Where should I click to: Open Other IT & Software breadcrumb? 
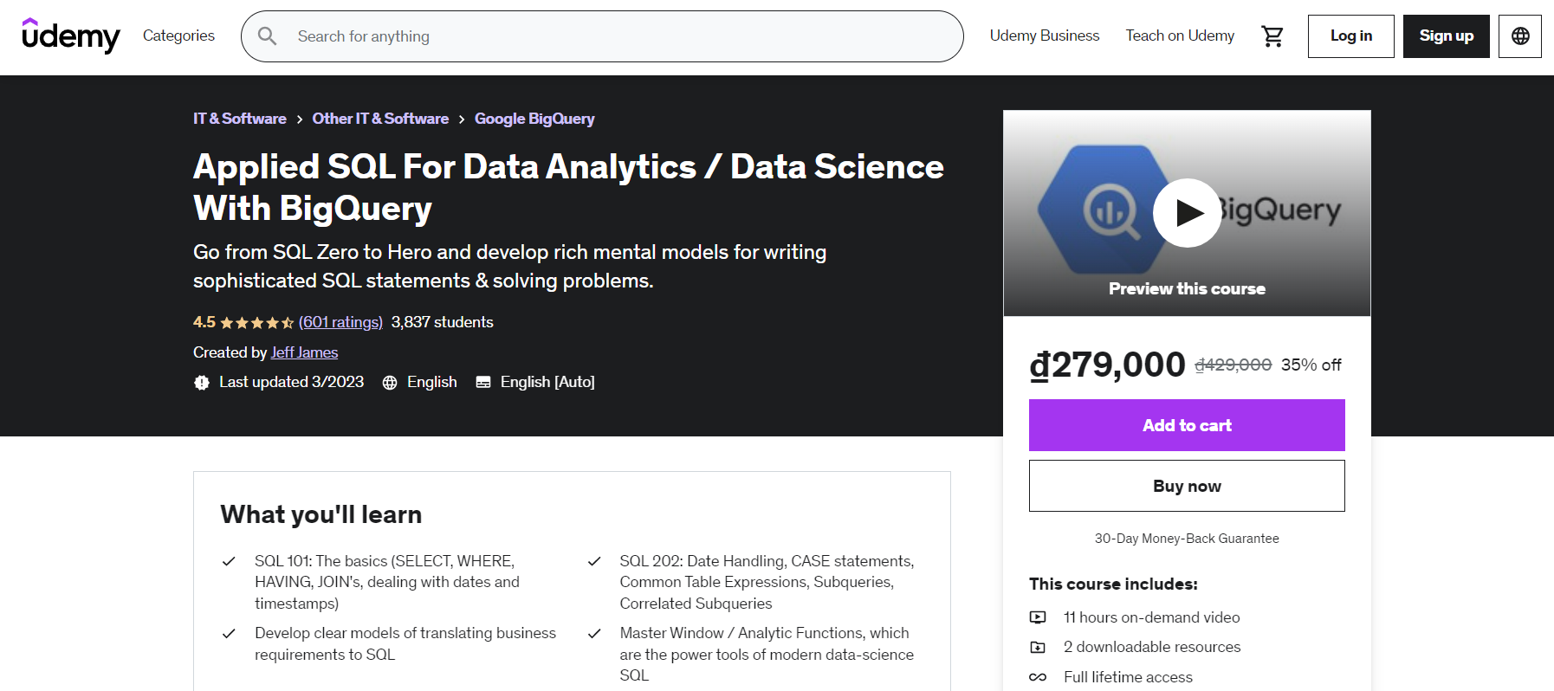click(x=380, y=119)
